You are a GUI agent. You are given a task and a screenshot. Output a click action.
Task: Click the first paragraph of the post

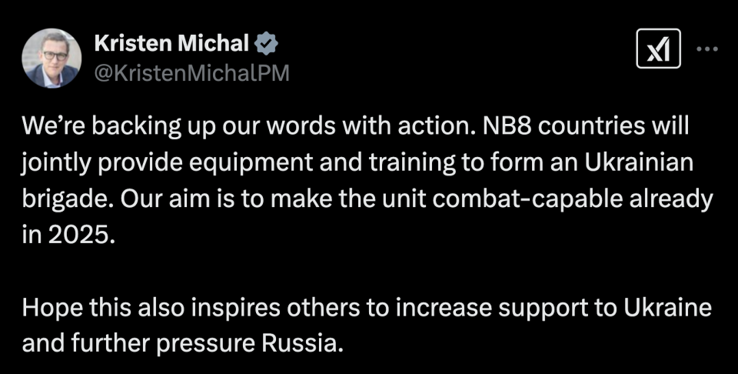[367, 180]
